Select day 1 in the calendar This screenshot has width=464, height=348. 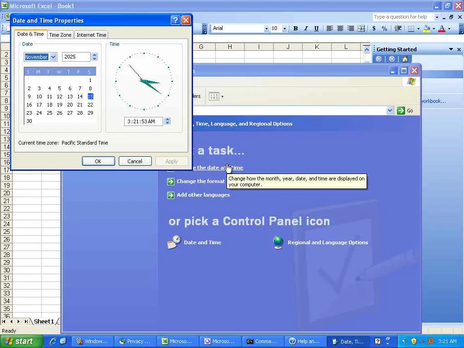tap(90, 80)
